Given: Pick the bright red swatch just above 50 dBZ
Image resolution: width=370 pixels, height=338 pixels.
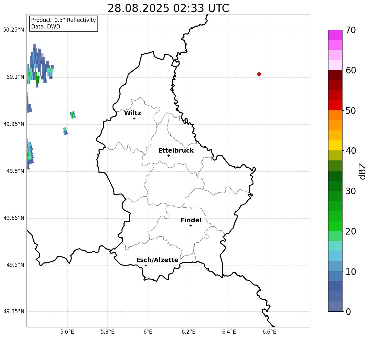Looking at the screenshot, I should pos(335,105).
